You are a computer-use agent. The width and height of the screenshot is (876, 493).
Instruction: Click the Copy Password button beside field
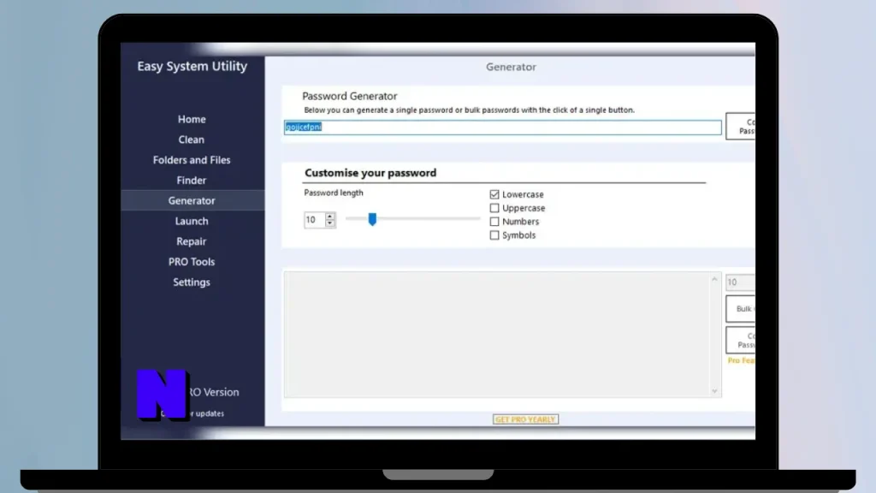[741, 127]
